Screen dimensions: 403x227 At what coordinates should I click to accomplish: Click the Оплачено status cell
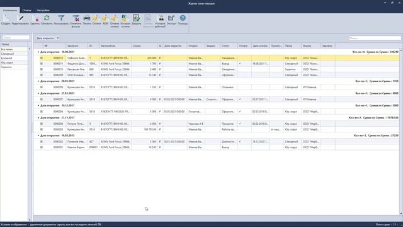click(x=229, y=87)
